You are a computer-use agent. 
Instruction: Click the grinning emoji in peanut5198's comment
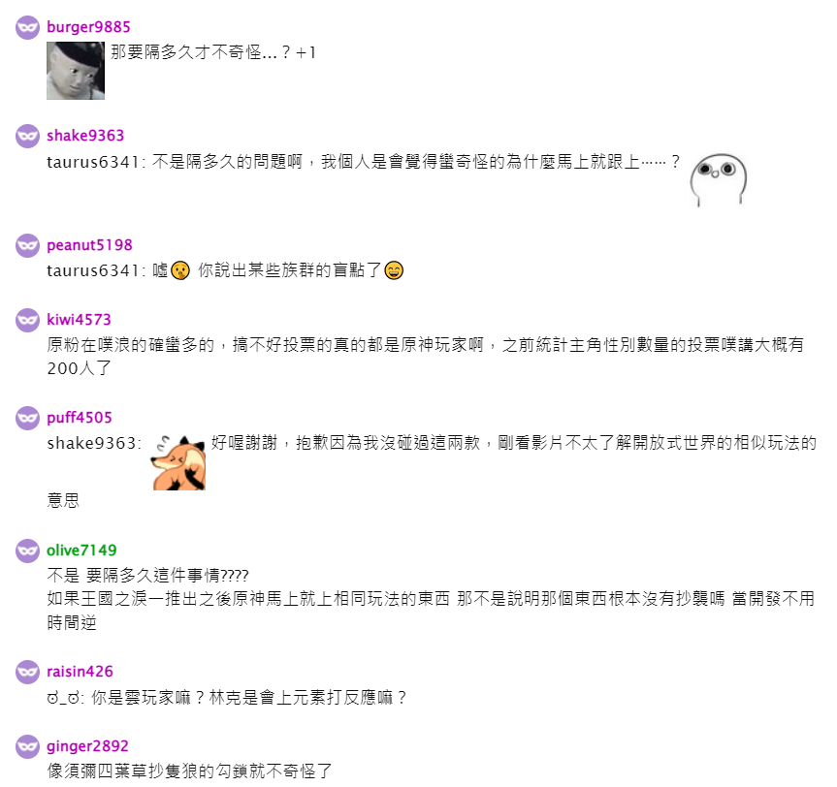[394, 270]
